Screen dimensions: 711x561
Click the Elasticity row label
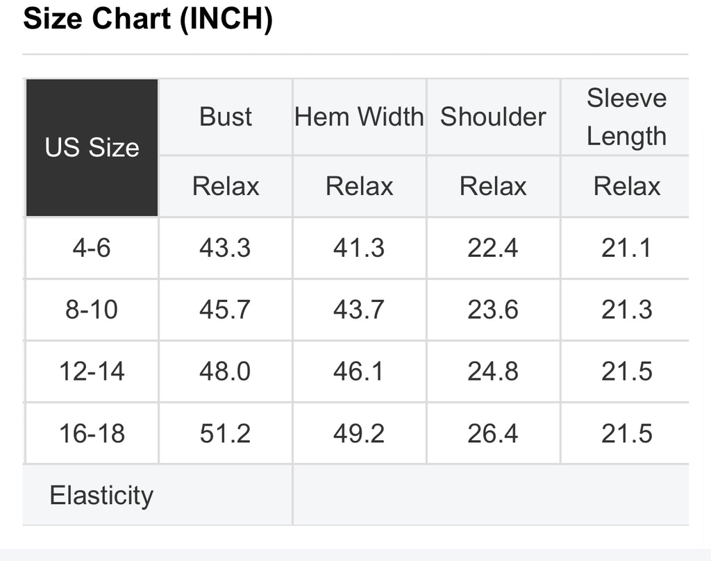pos(101,496)
